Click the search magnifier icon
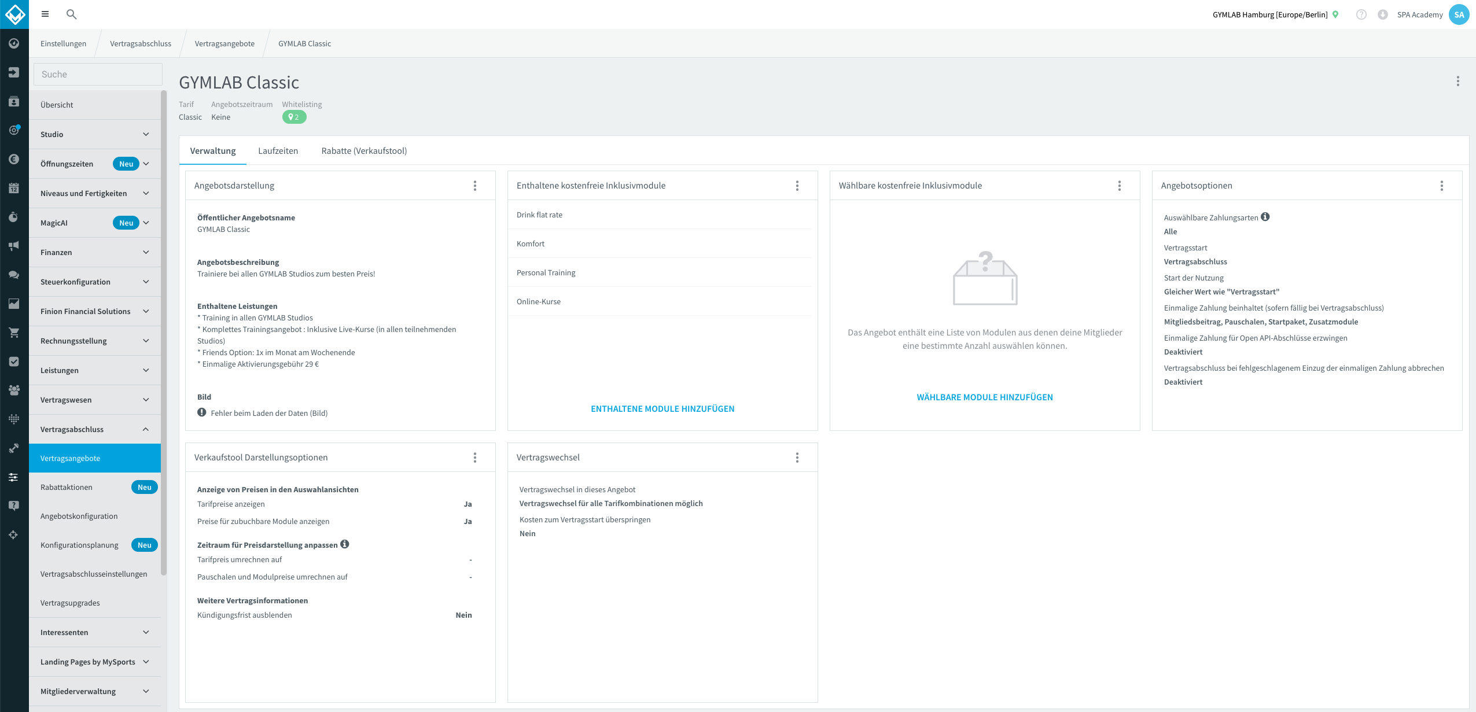Image resolution: width=1476 pixels, height=712 pixels. click(72, 14)
